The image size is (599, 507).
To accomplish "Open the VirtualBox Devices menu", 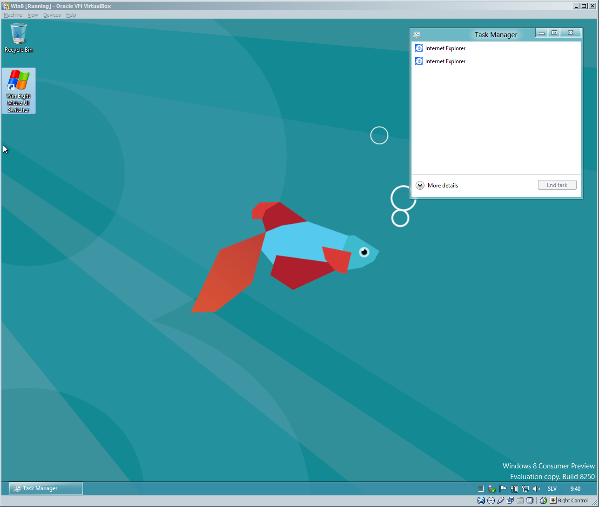I will pyautogui.click(x=52, y=15).
